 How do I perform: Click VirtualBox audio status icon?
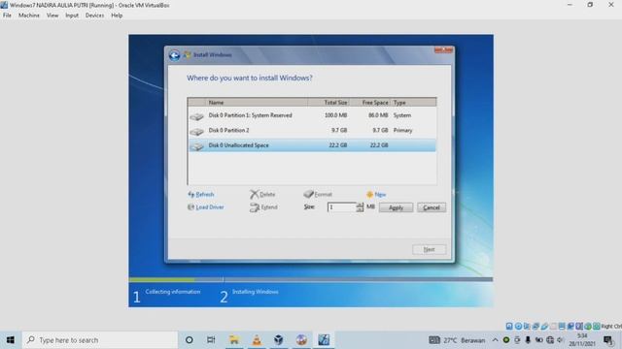[x=527, y=327]
